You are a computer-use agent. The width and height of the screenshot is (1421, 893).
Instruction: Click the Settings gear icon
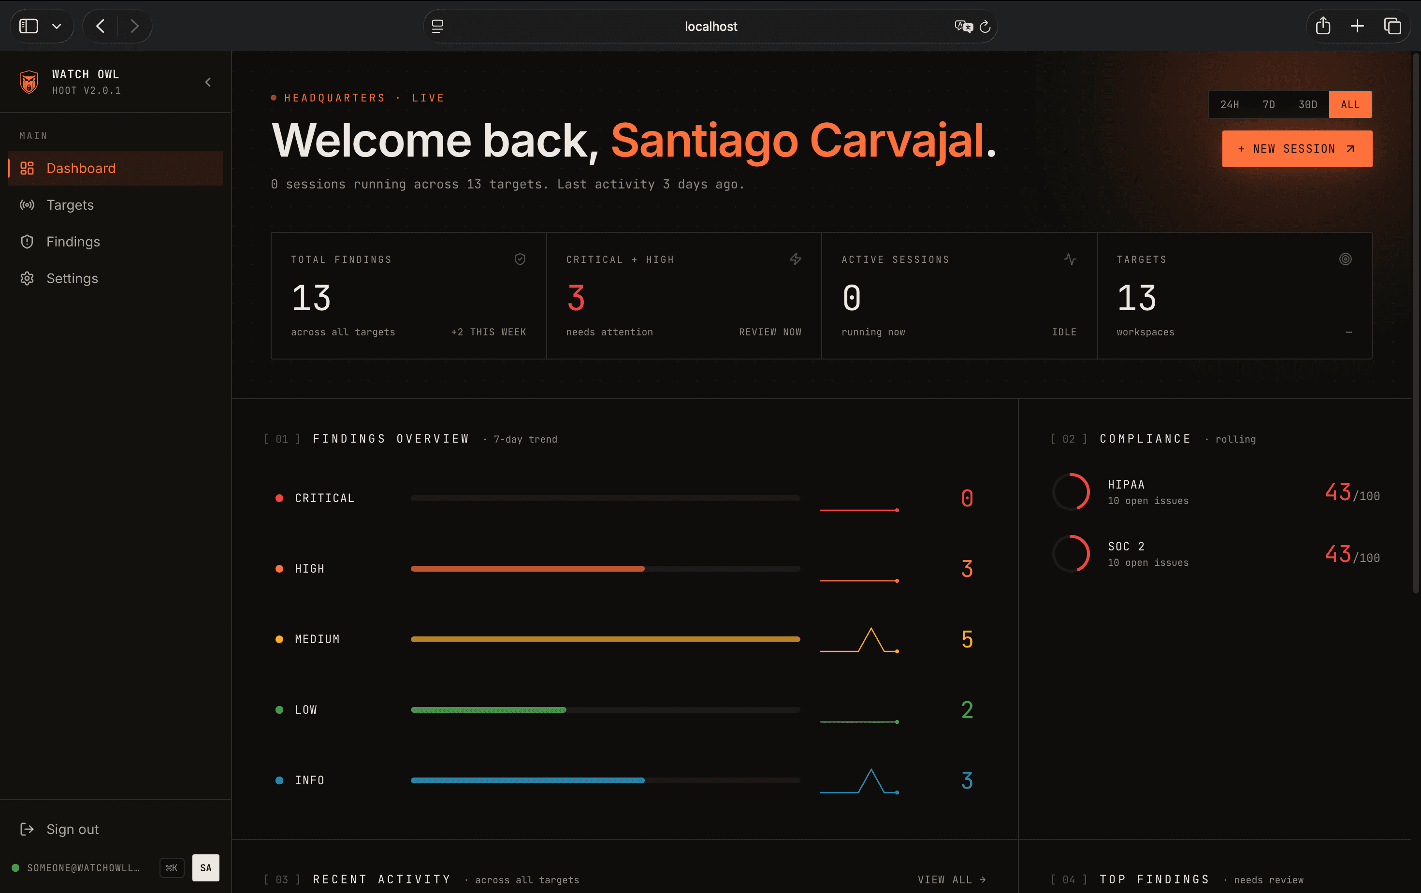[27, 278]
